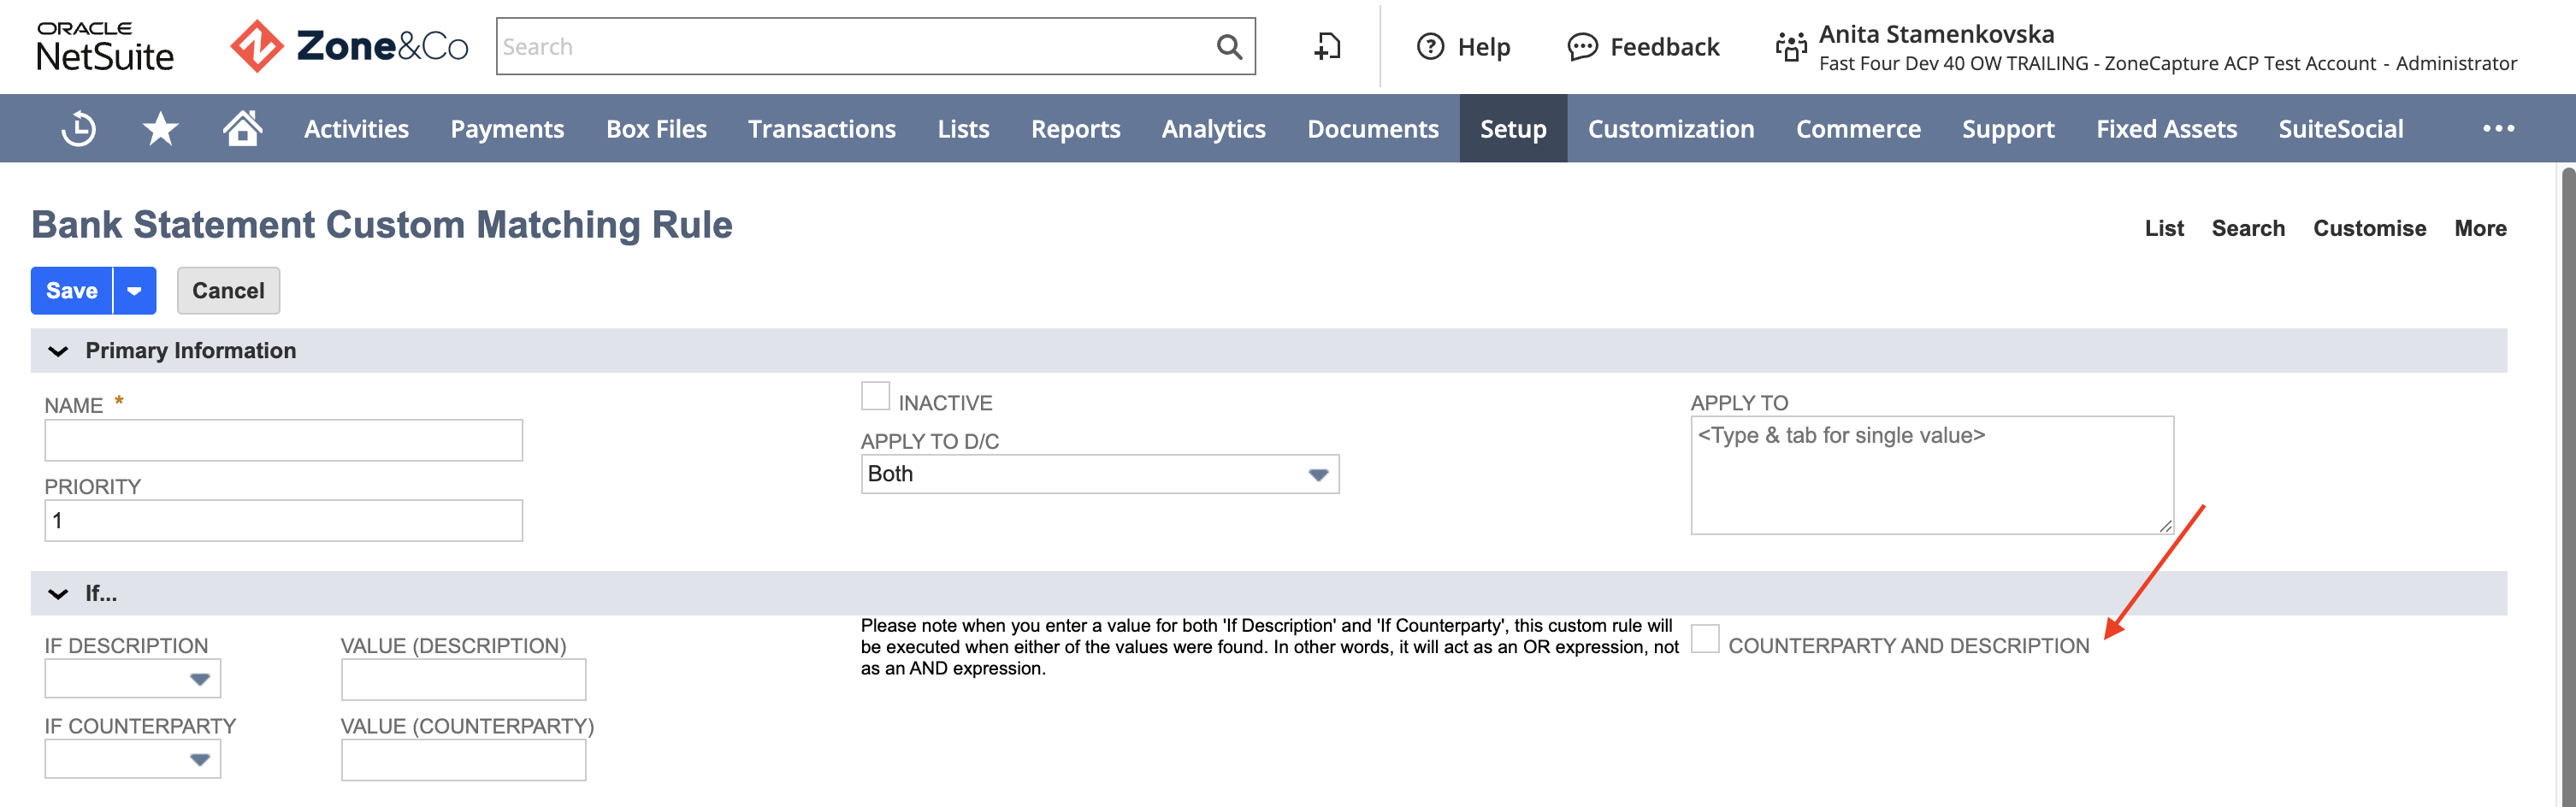Open the Apply To D/C dropdown

click(1099, 474)
